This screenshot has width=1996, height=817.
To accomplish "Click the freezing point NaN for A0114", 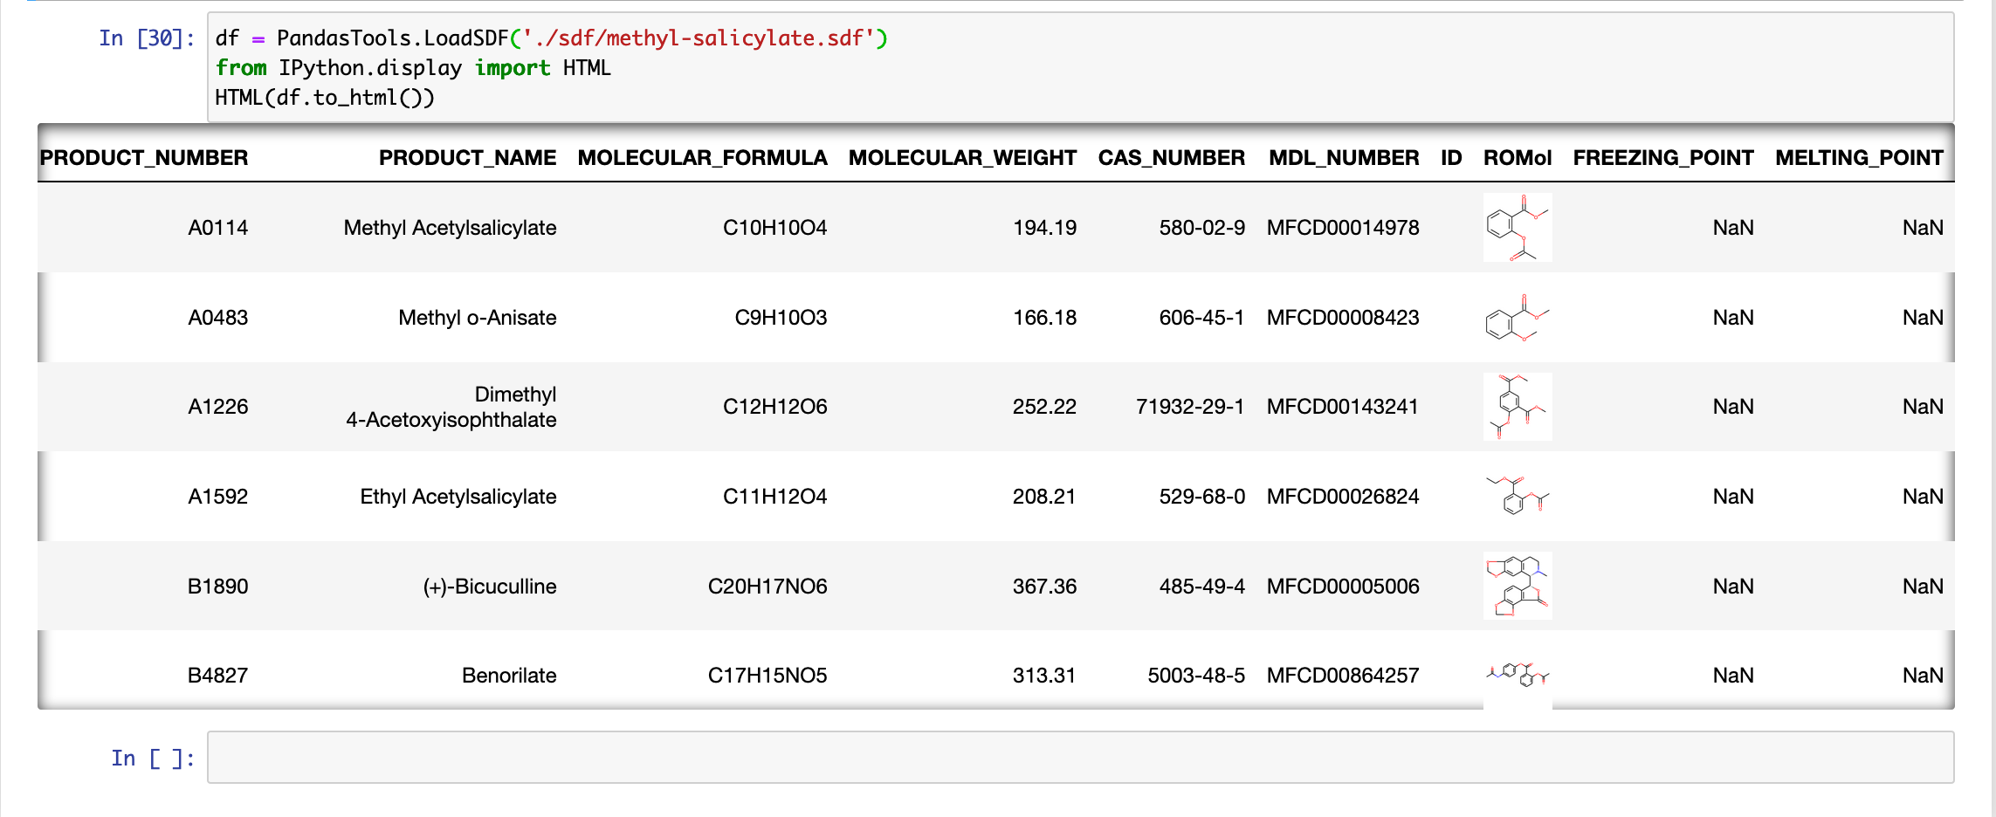I will coord(1733,228).
